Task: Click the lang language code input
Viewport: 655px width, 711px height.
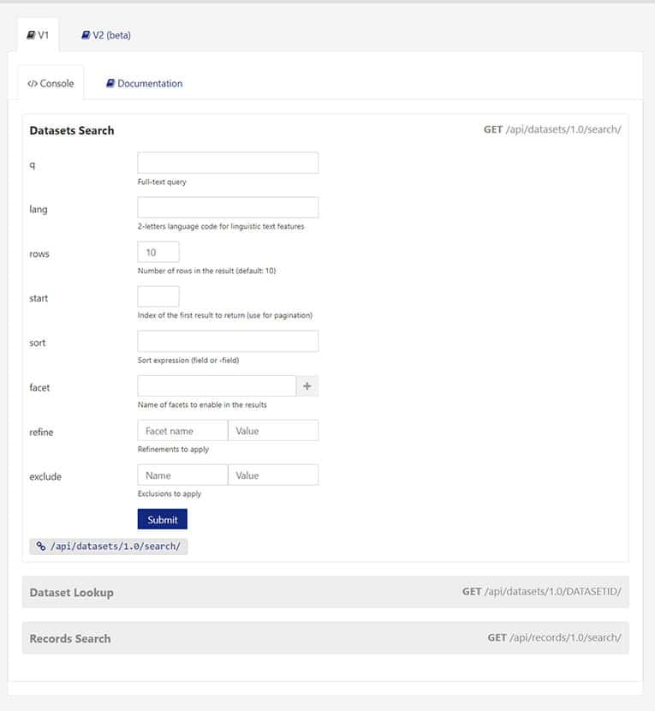Action: [228, 207]
